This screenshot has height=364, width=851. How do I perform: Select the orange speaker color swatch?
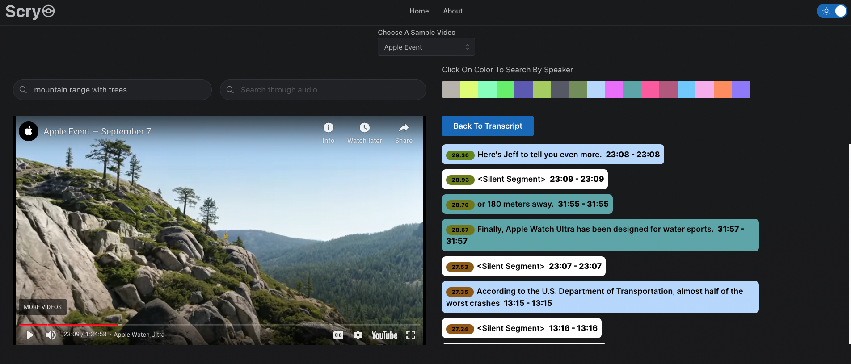[723, 89]
